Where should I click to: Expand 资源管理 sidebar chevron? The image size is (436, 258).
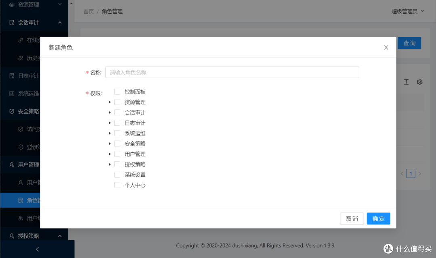[60, 4]
